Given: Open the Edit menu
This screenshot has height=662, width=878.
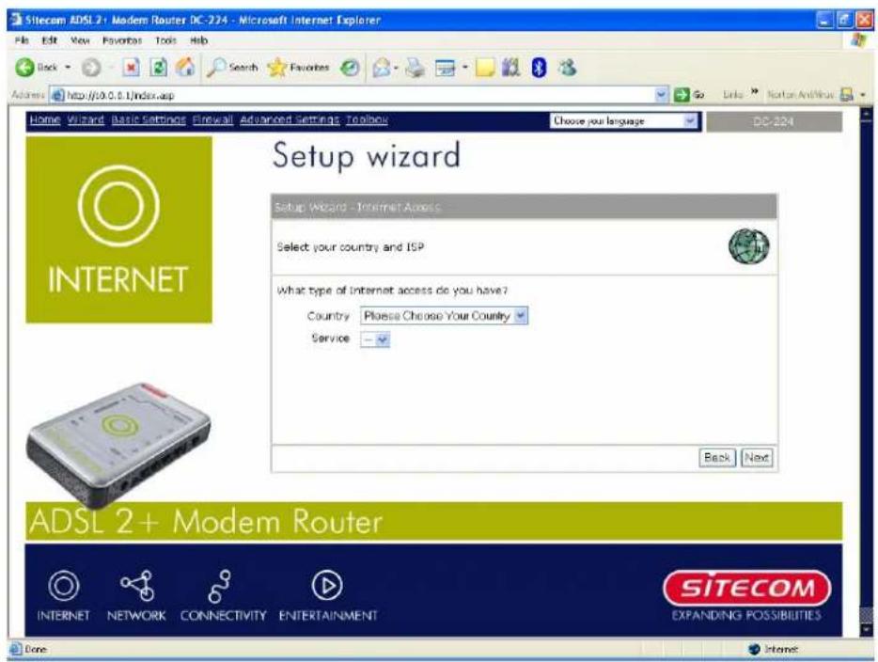Looking at the screenshot, I should pyautogui.click(x=49, y=40).
